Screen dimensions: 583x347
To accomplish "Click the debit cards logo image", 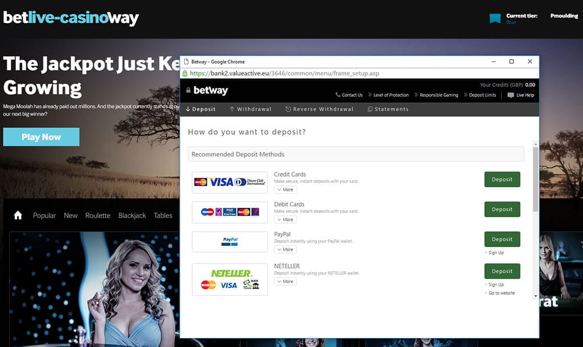I will tap(230, 212).
